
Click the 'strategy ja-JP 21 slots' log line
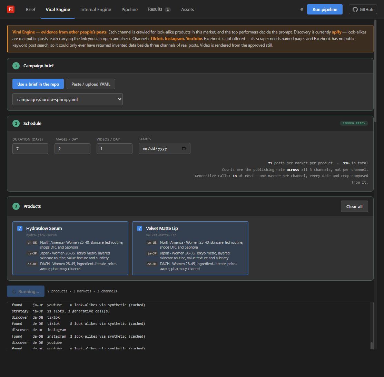[x=61, y=311]
